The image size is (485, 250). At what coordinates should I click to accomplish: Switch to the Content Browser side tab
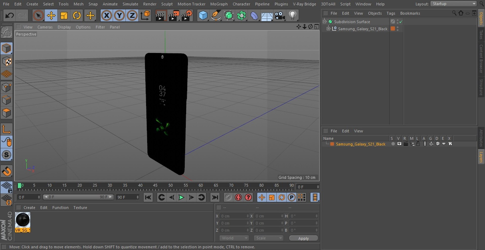[481, 59]
